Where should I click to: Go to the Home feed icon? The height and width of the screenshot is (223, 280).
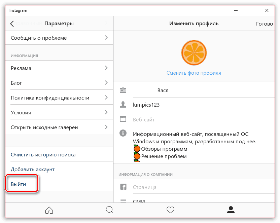49,210
